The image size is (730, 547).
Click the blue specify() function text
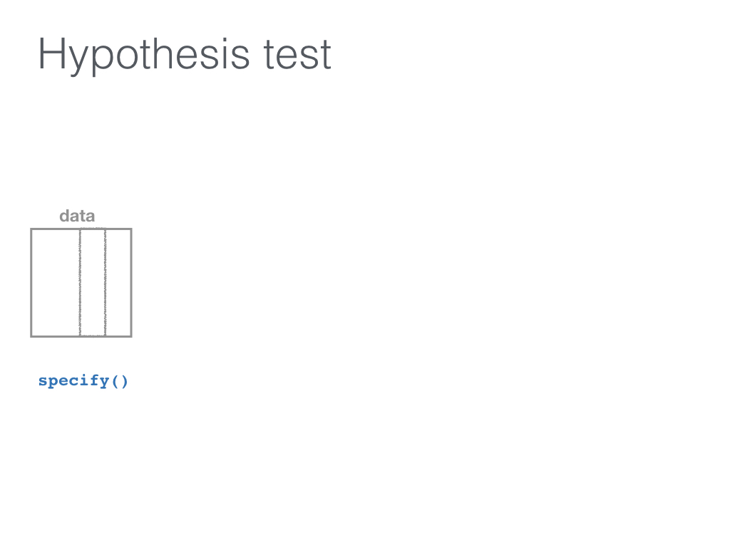(83, 381)
